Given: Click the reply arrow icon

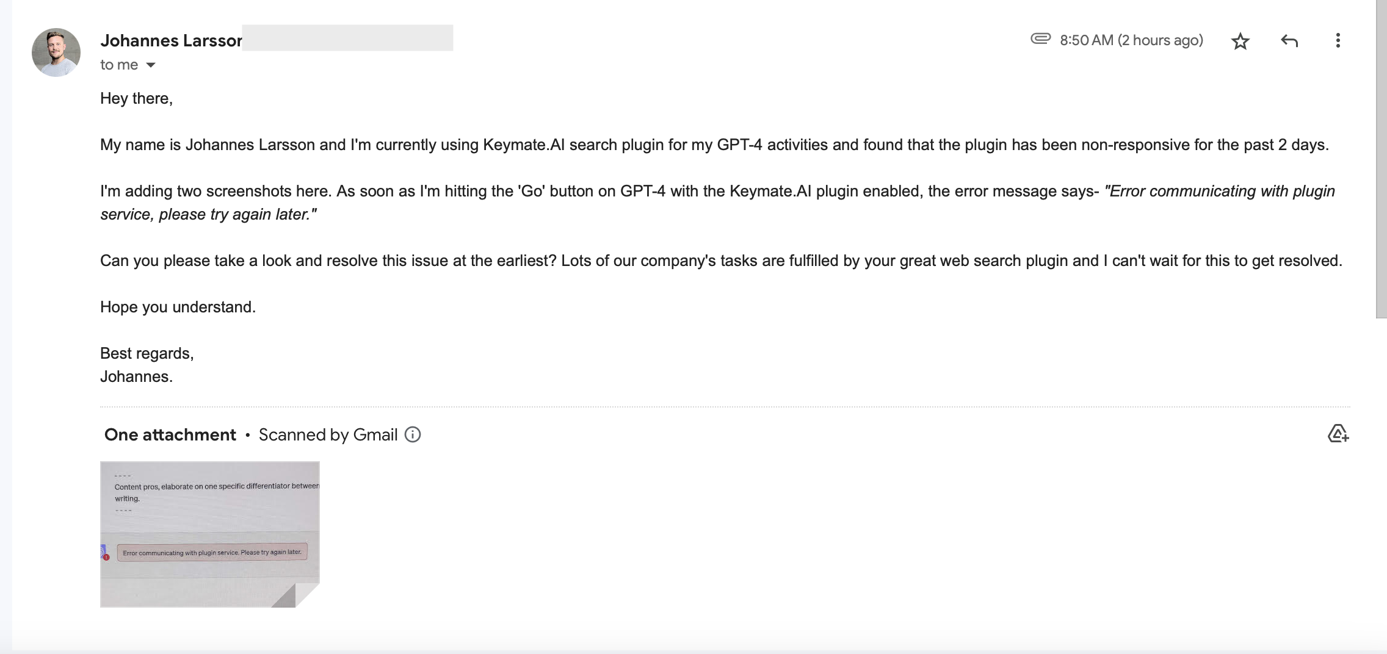Looking at the screenshot, I should pos(1289,41).
